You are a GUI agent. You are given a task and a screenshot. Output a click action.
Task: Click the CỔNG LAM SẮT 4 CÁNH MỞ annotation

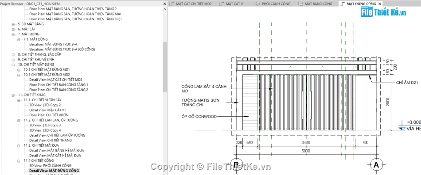tap(204, 88)
